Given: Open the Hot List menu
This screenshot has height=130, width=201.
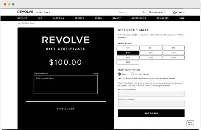Looking at the screenshot, I should coord(22,18).
